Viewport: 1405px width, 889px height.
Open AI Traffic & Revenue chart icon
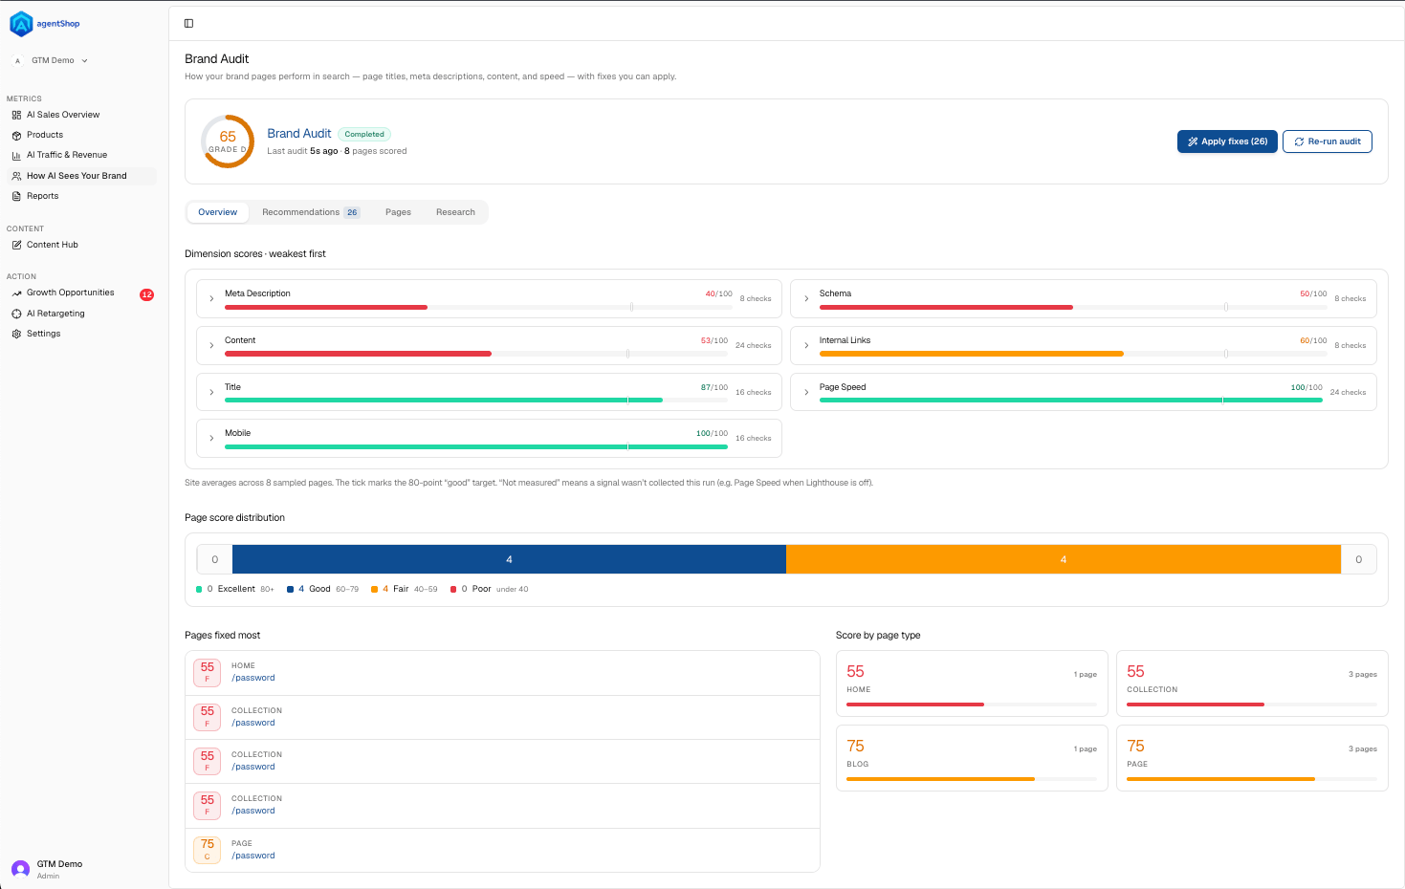pos(16,155)
